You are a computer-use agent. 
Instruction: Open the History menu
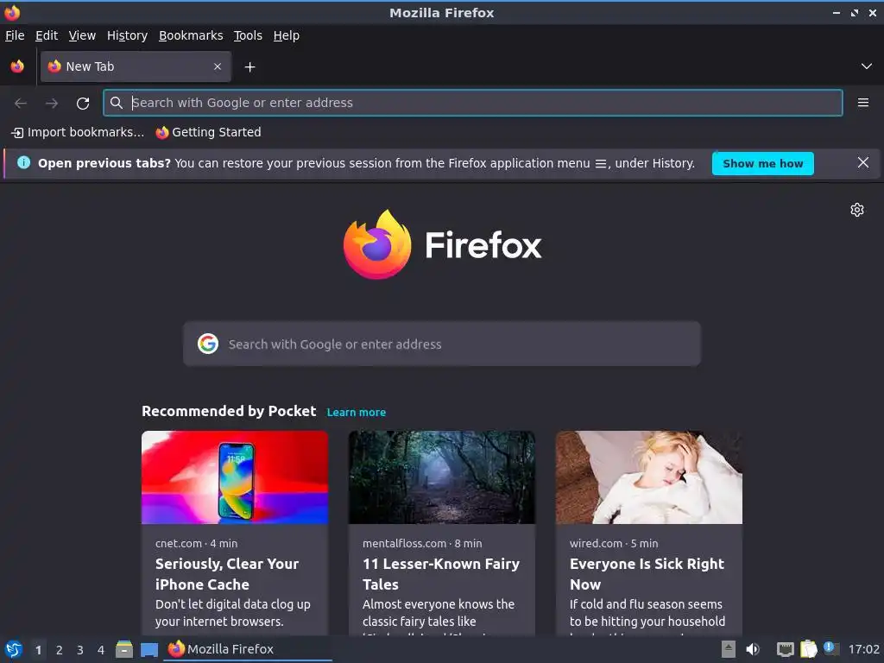127,35
